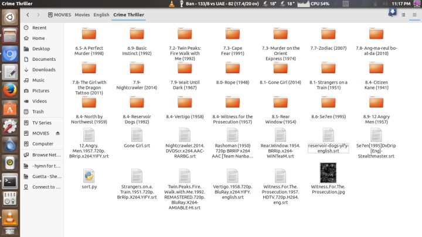Switch to list view
The height and width of the screenshot is (237, 422).
pyautogui.click(x=404, y=14)
